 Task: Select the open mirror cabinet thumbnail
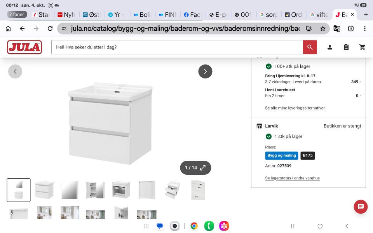click(x=96, y=190)
